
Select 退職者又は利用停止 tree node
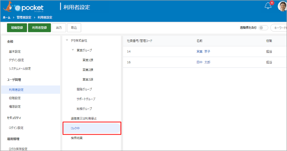coord(84,119)
